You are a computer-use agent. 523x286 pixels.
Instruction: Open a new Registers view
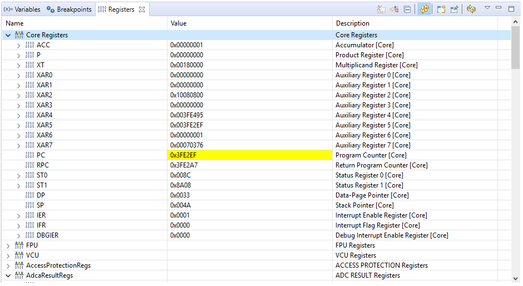(441, 9)
